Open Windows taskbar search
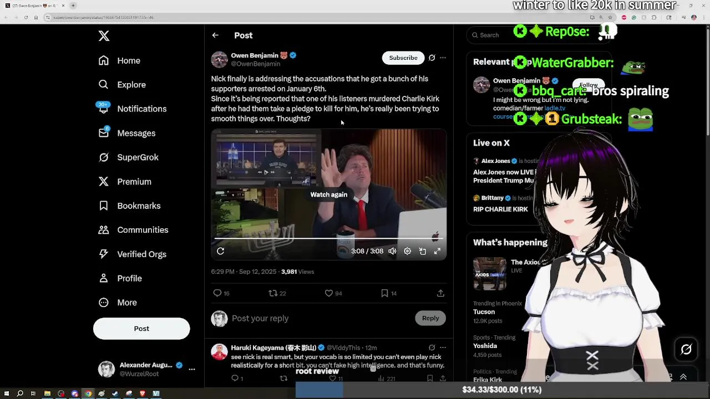Screen dimensions: 710x399 (x=20, y=393)
